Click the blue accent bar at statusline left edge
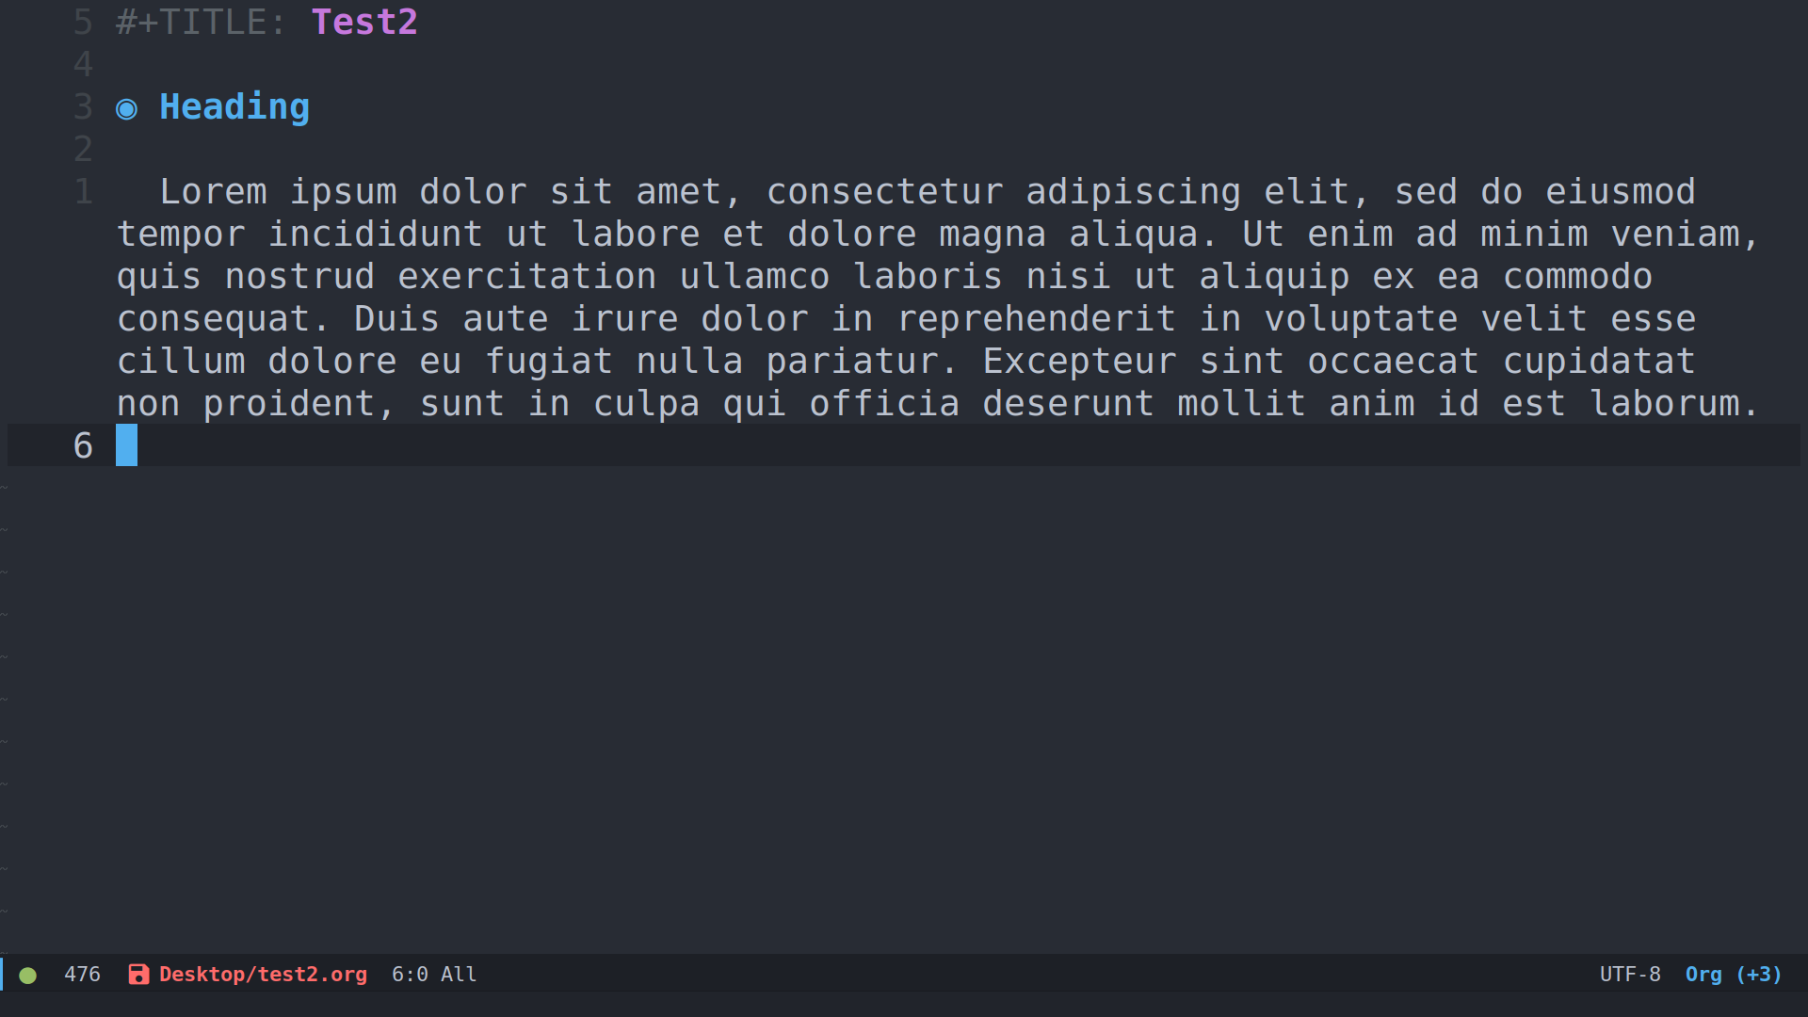1808x1017 pixels. pyautogui.click(x=3, y=975)
